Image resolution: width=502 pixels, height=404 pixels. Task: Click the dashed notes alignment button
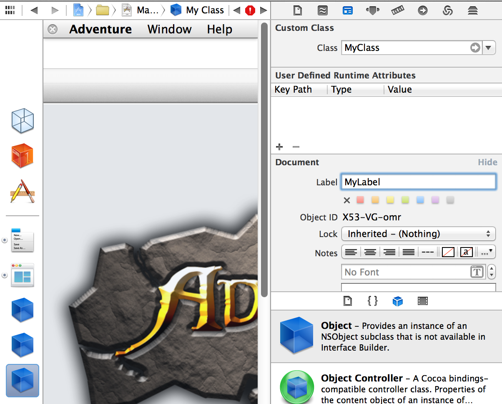tap(428, 252)
